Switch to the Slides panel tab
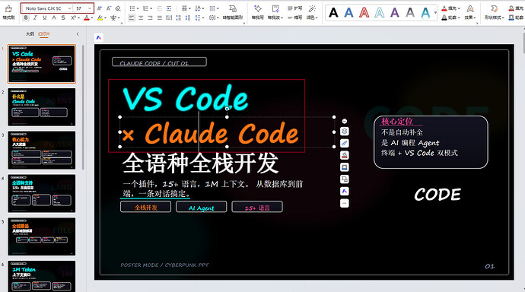 (x=44, y=33)
